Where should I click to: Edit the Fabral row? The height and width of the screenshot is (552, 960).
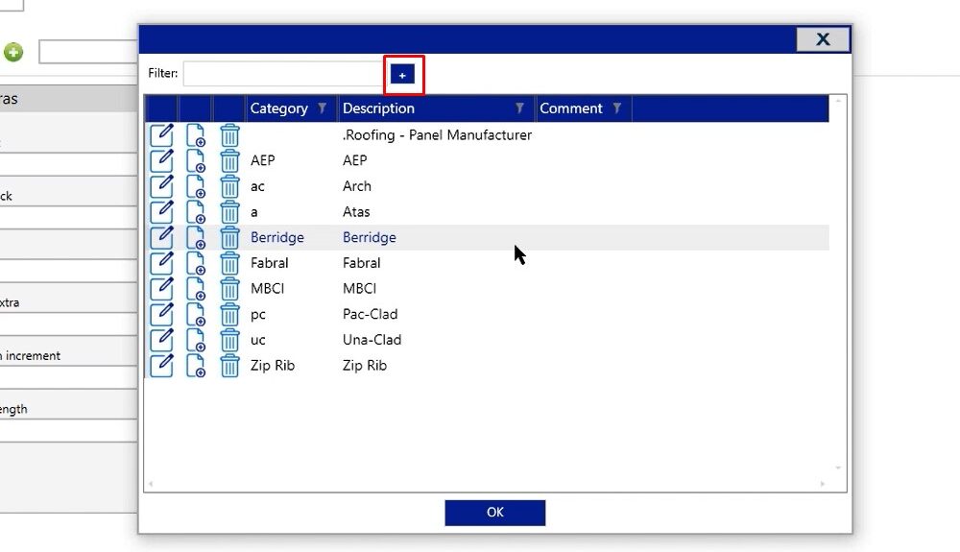(161, 264)
